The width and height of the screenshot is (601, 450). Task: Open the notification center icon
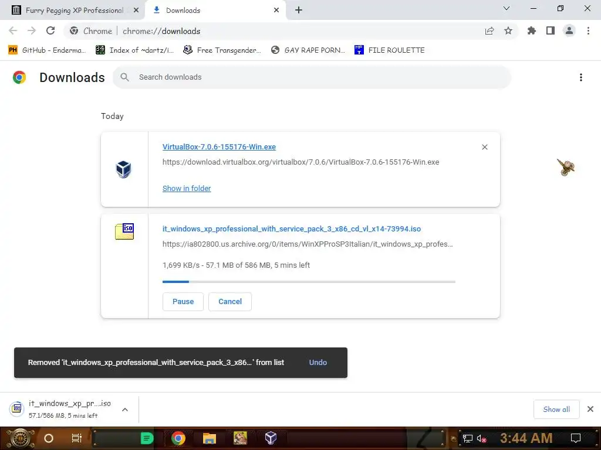576,438
